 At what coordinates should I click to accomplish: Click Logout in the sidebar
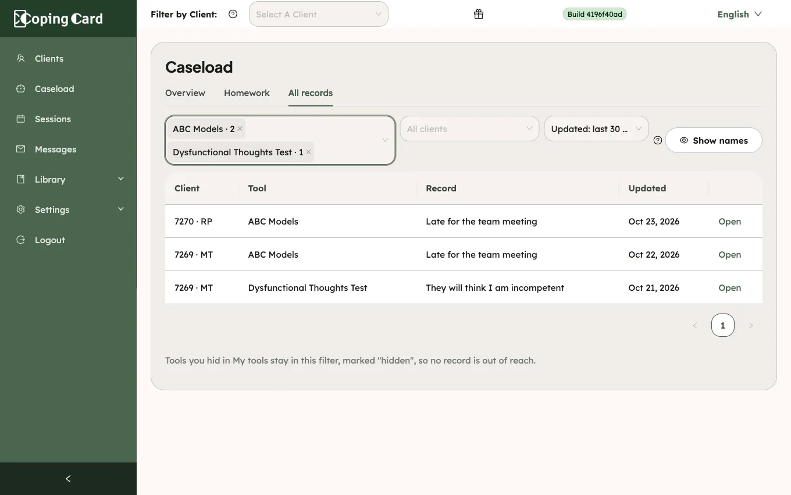68,240
